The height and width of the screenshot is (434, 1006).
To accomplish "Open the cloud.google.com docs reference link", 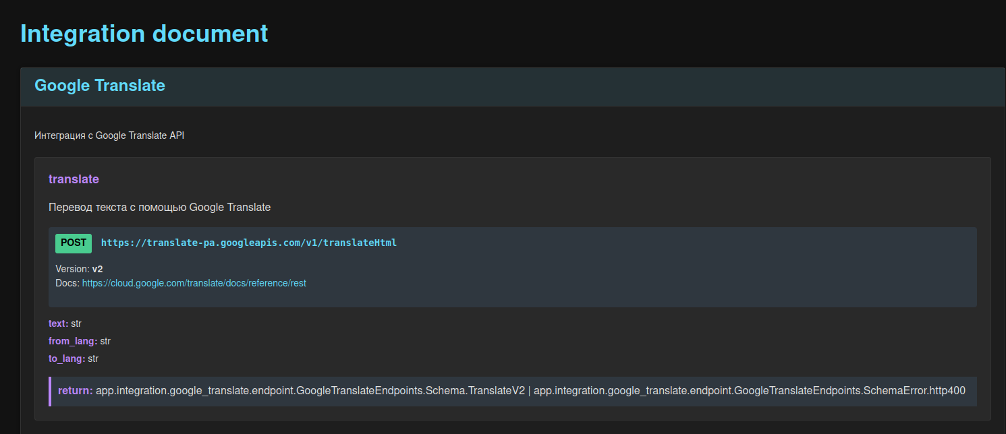I will tap(194, 284).
